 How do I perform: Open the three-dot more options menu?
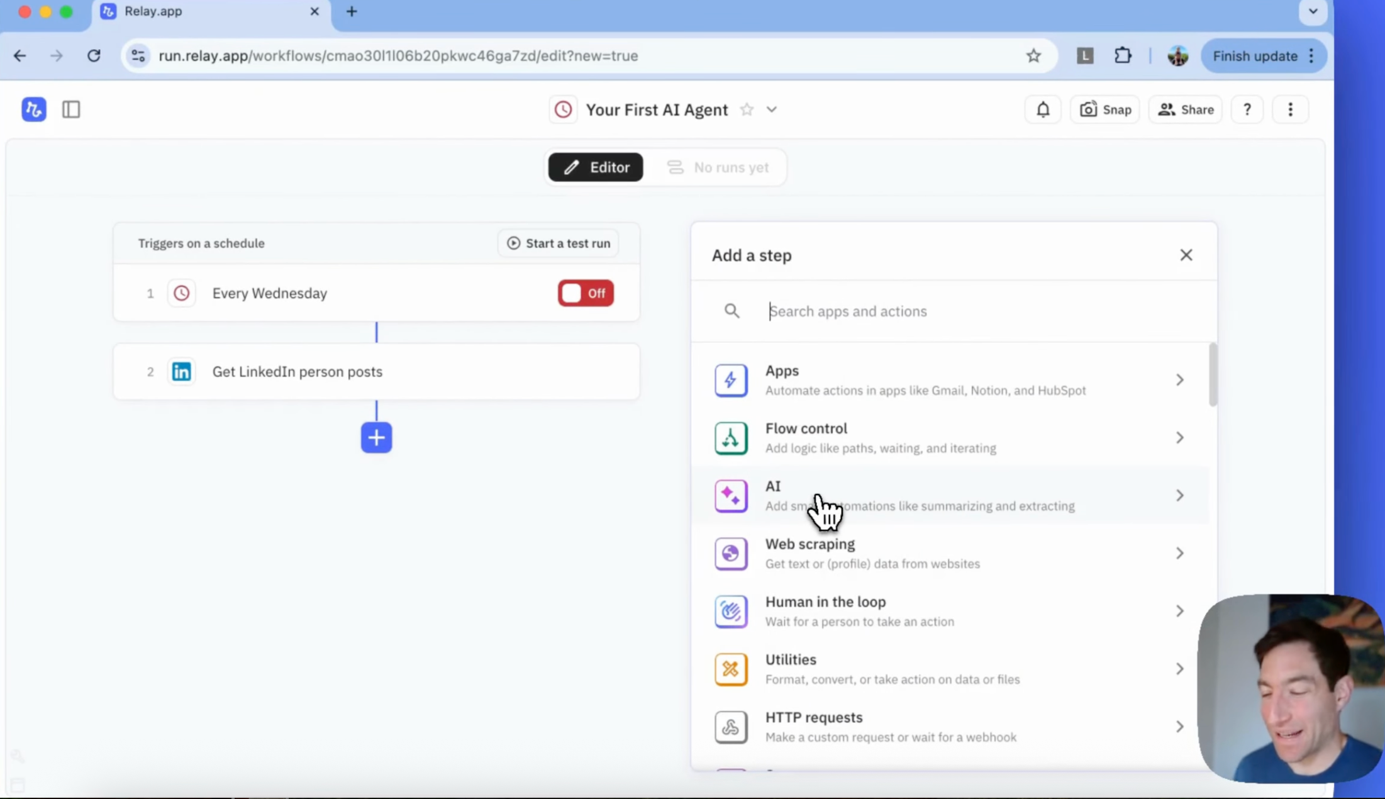[x=1290, y=109]
